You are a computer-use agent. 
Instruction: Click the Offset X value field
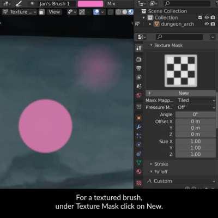(x=196, y=122)
